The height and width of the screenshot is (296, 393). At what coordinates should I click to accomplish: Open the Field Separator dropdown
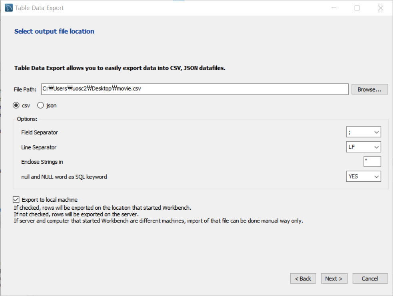click(363, 132)
